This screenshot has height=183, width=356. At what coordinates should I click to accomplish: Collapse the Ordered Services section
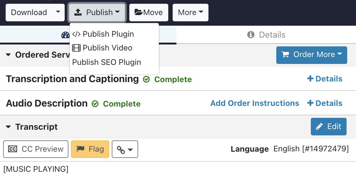8,55
